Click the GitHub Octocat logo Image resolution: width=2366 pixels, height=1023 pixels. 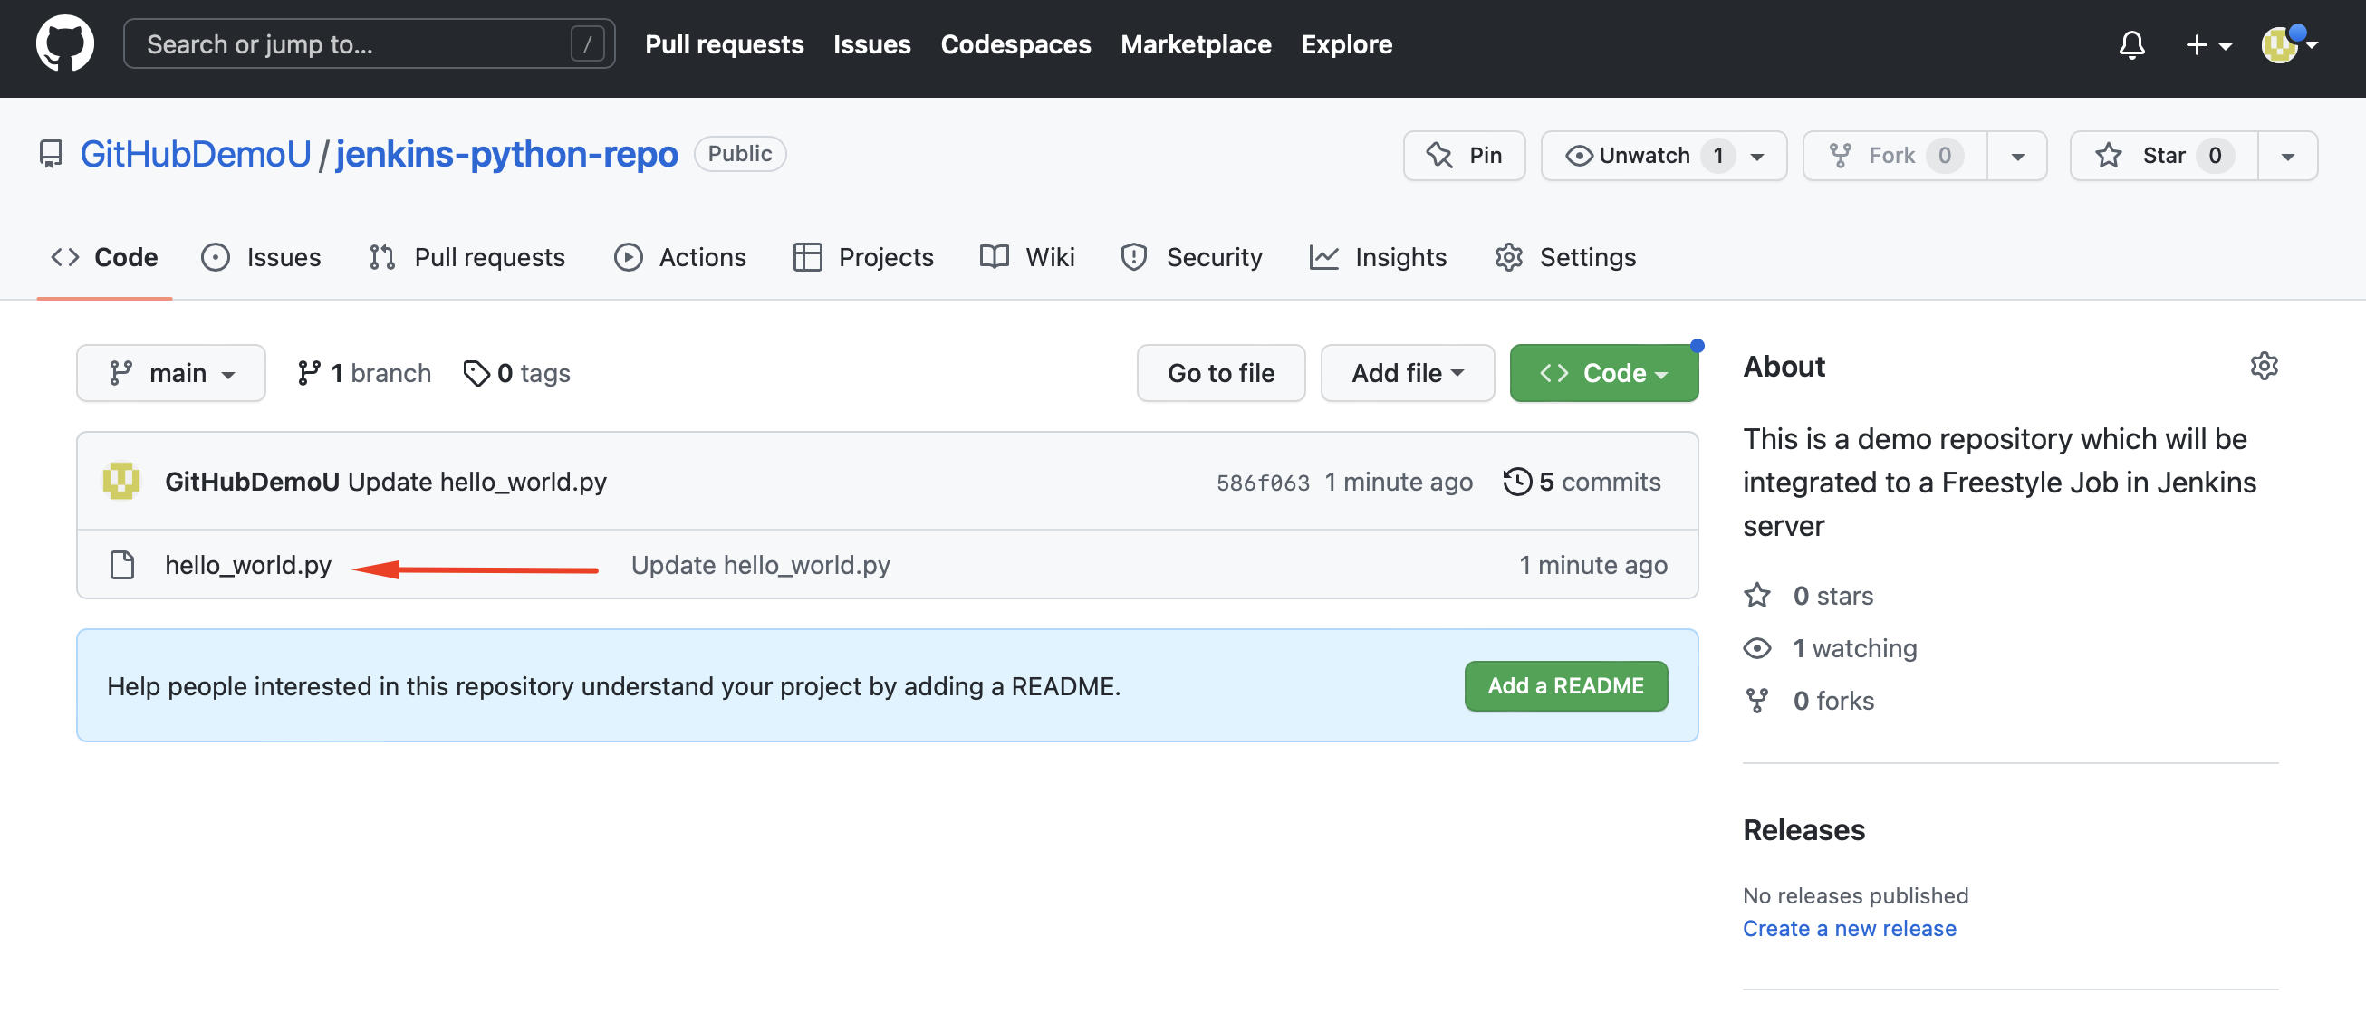tap(64, 44)
